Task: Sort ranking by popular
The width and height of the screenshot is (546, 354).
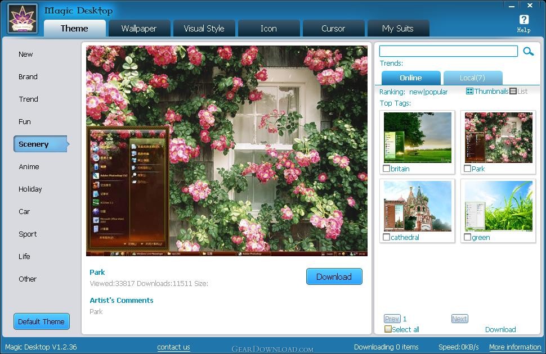Action: [x=436, y=92]
